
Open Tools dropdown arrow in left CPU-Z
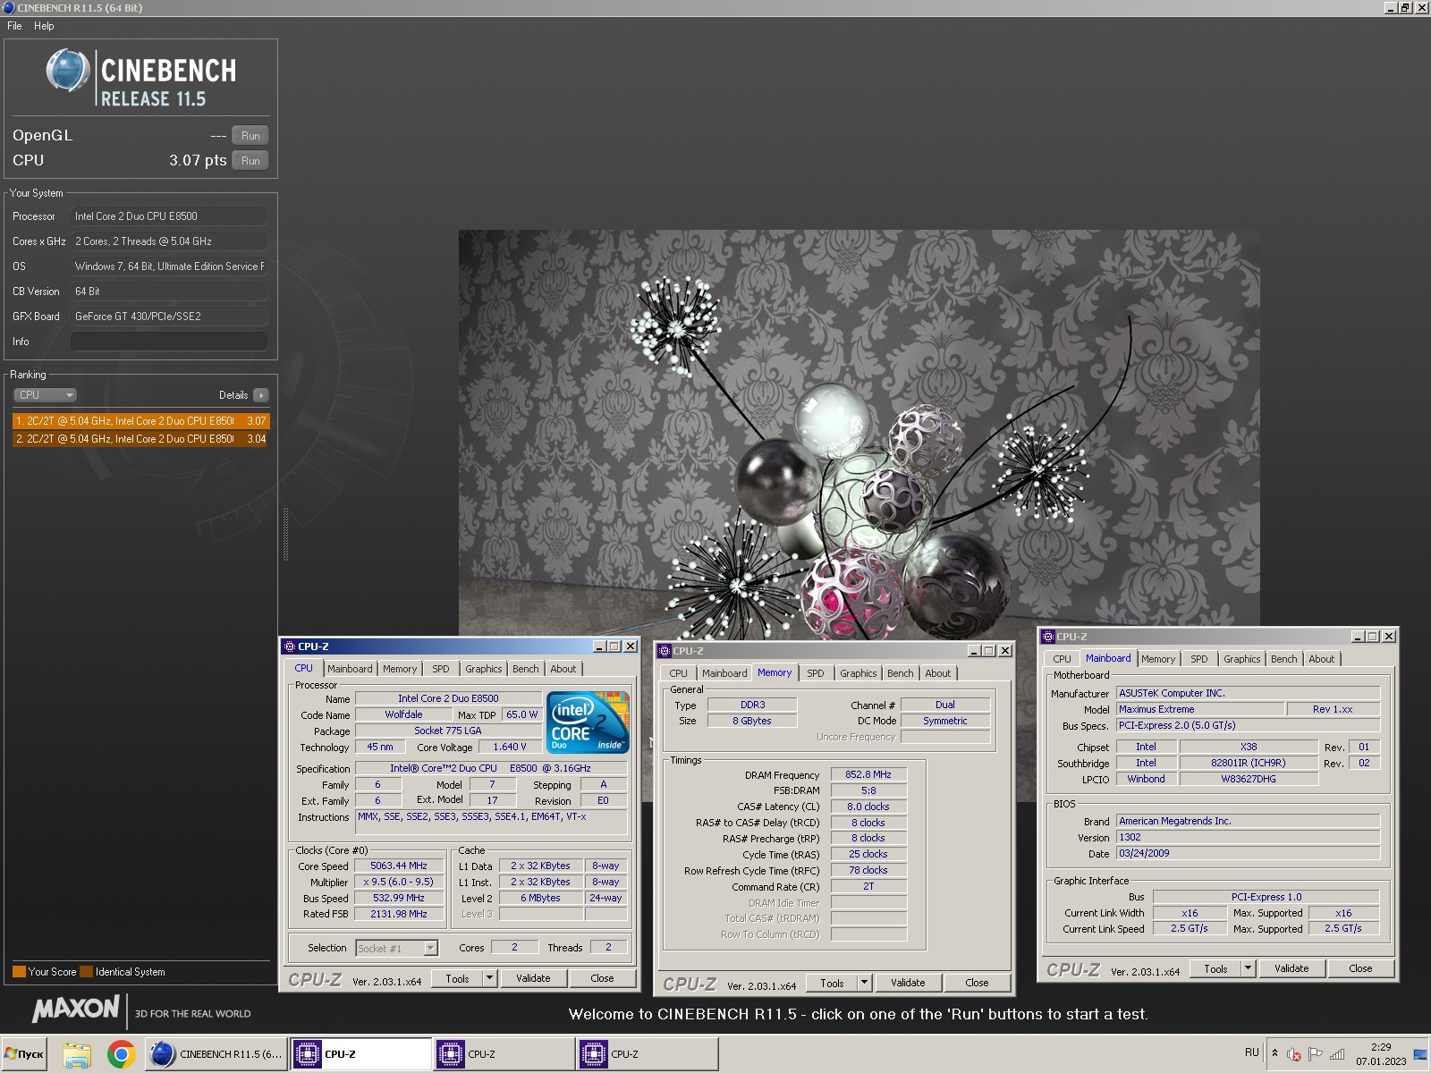tap(489, 979)
